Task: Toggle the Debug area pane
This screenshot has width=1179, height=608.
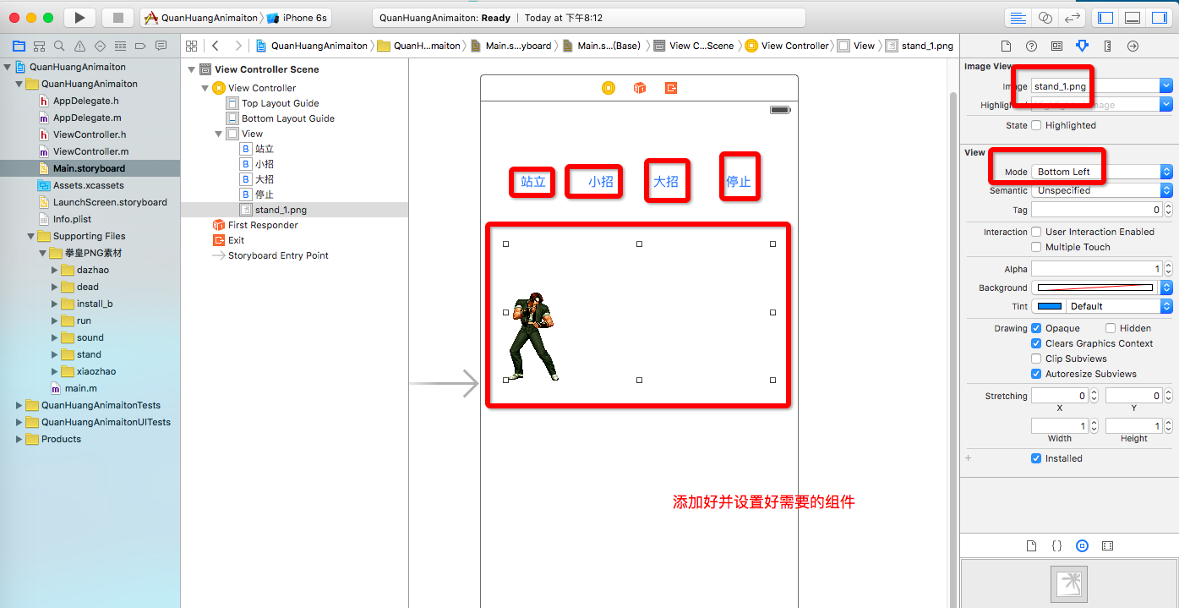Action: pyautogui.click(x=1133, y=18)
